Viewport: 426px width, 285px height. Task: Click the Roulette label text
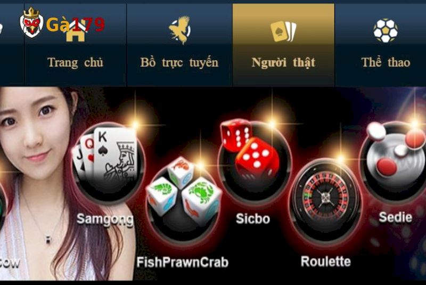pyautogui.click(x=325, y=262)
